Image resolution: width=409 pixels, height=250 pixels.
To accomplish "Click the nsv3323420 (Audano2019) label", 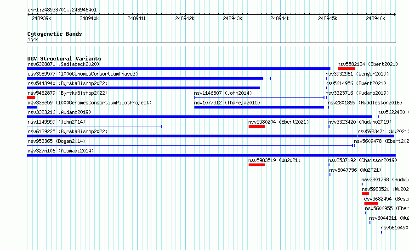I will [360, 122].
